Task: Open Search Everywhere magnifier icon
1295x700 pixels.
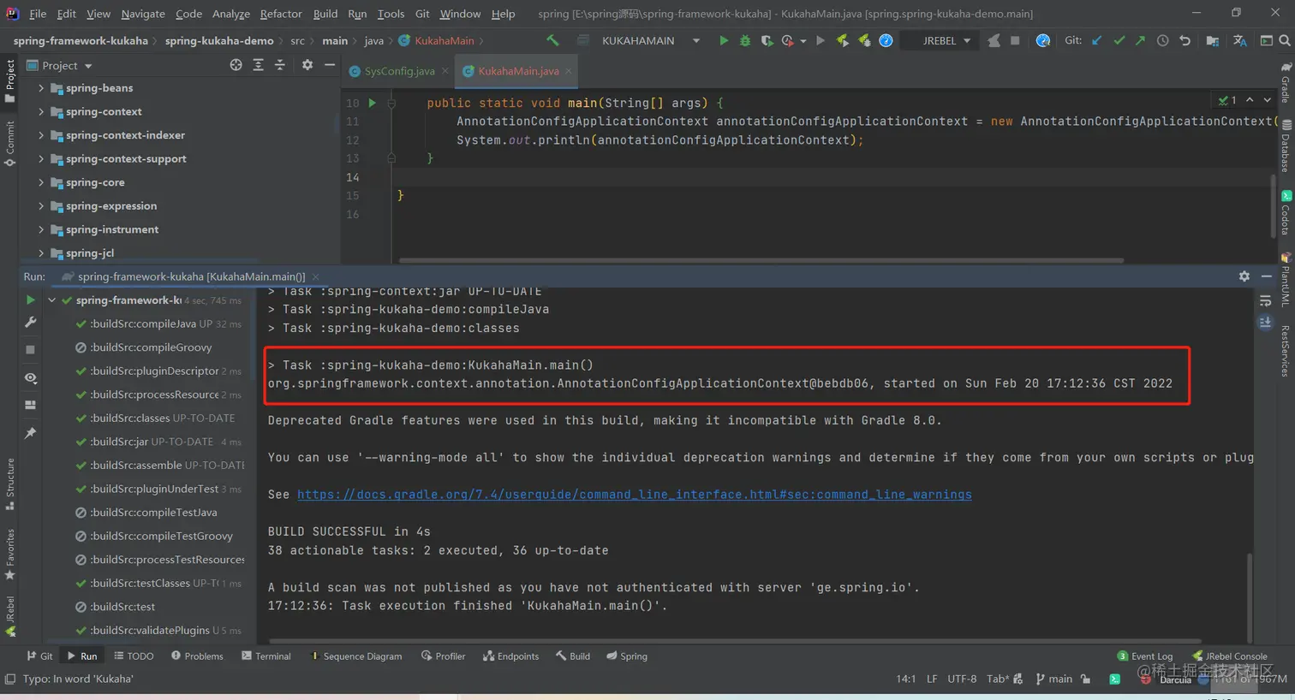Action: coord(1285,40)
